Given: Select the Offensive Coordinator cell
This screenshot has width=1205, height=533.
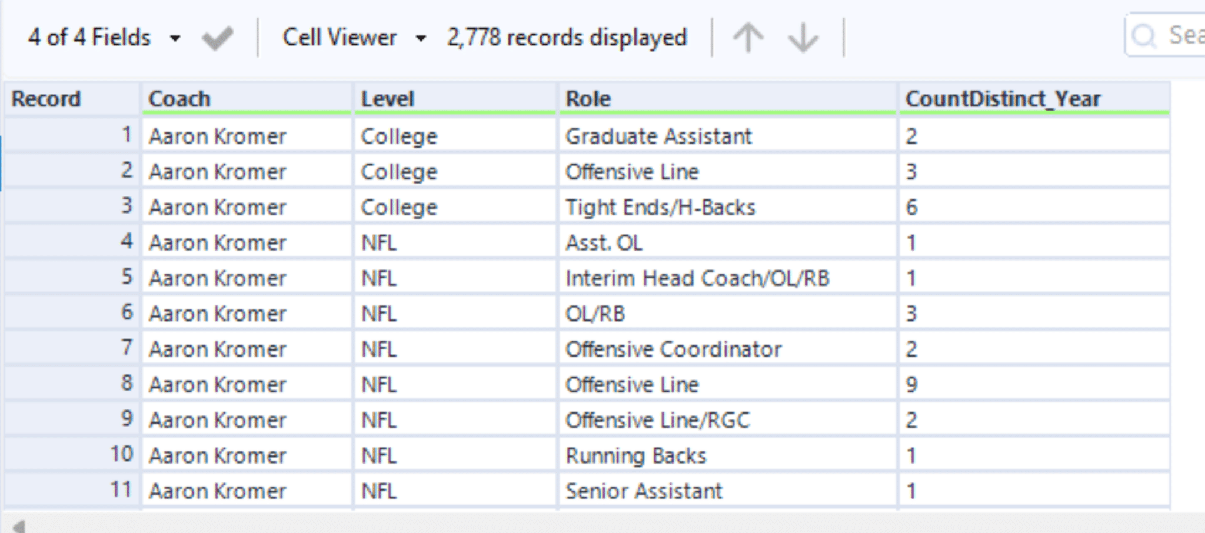Looking at the screenshot, I should tap(673, 349).
